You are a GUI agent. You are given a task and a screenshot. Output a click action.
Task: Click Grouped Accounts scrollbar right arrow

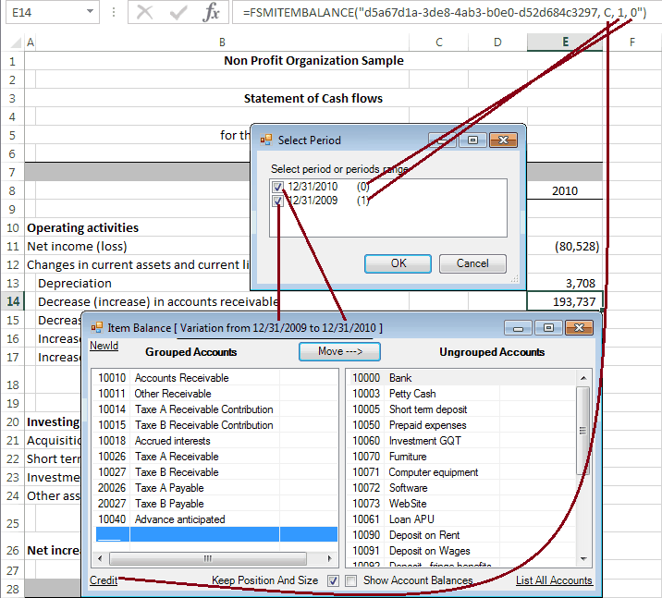click(x=329, y=558)
